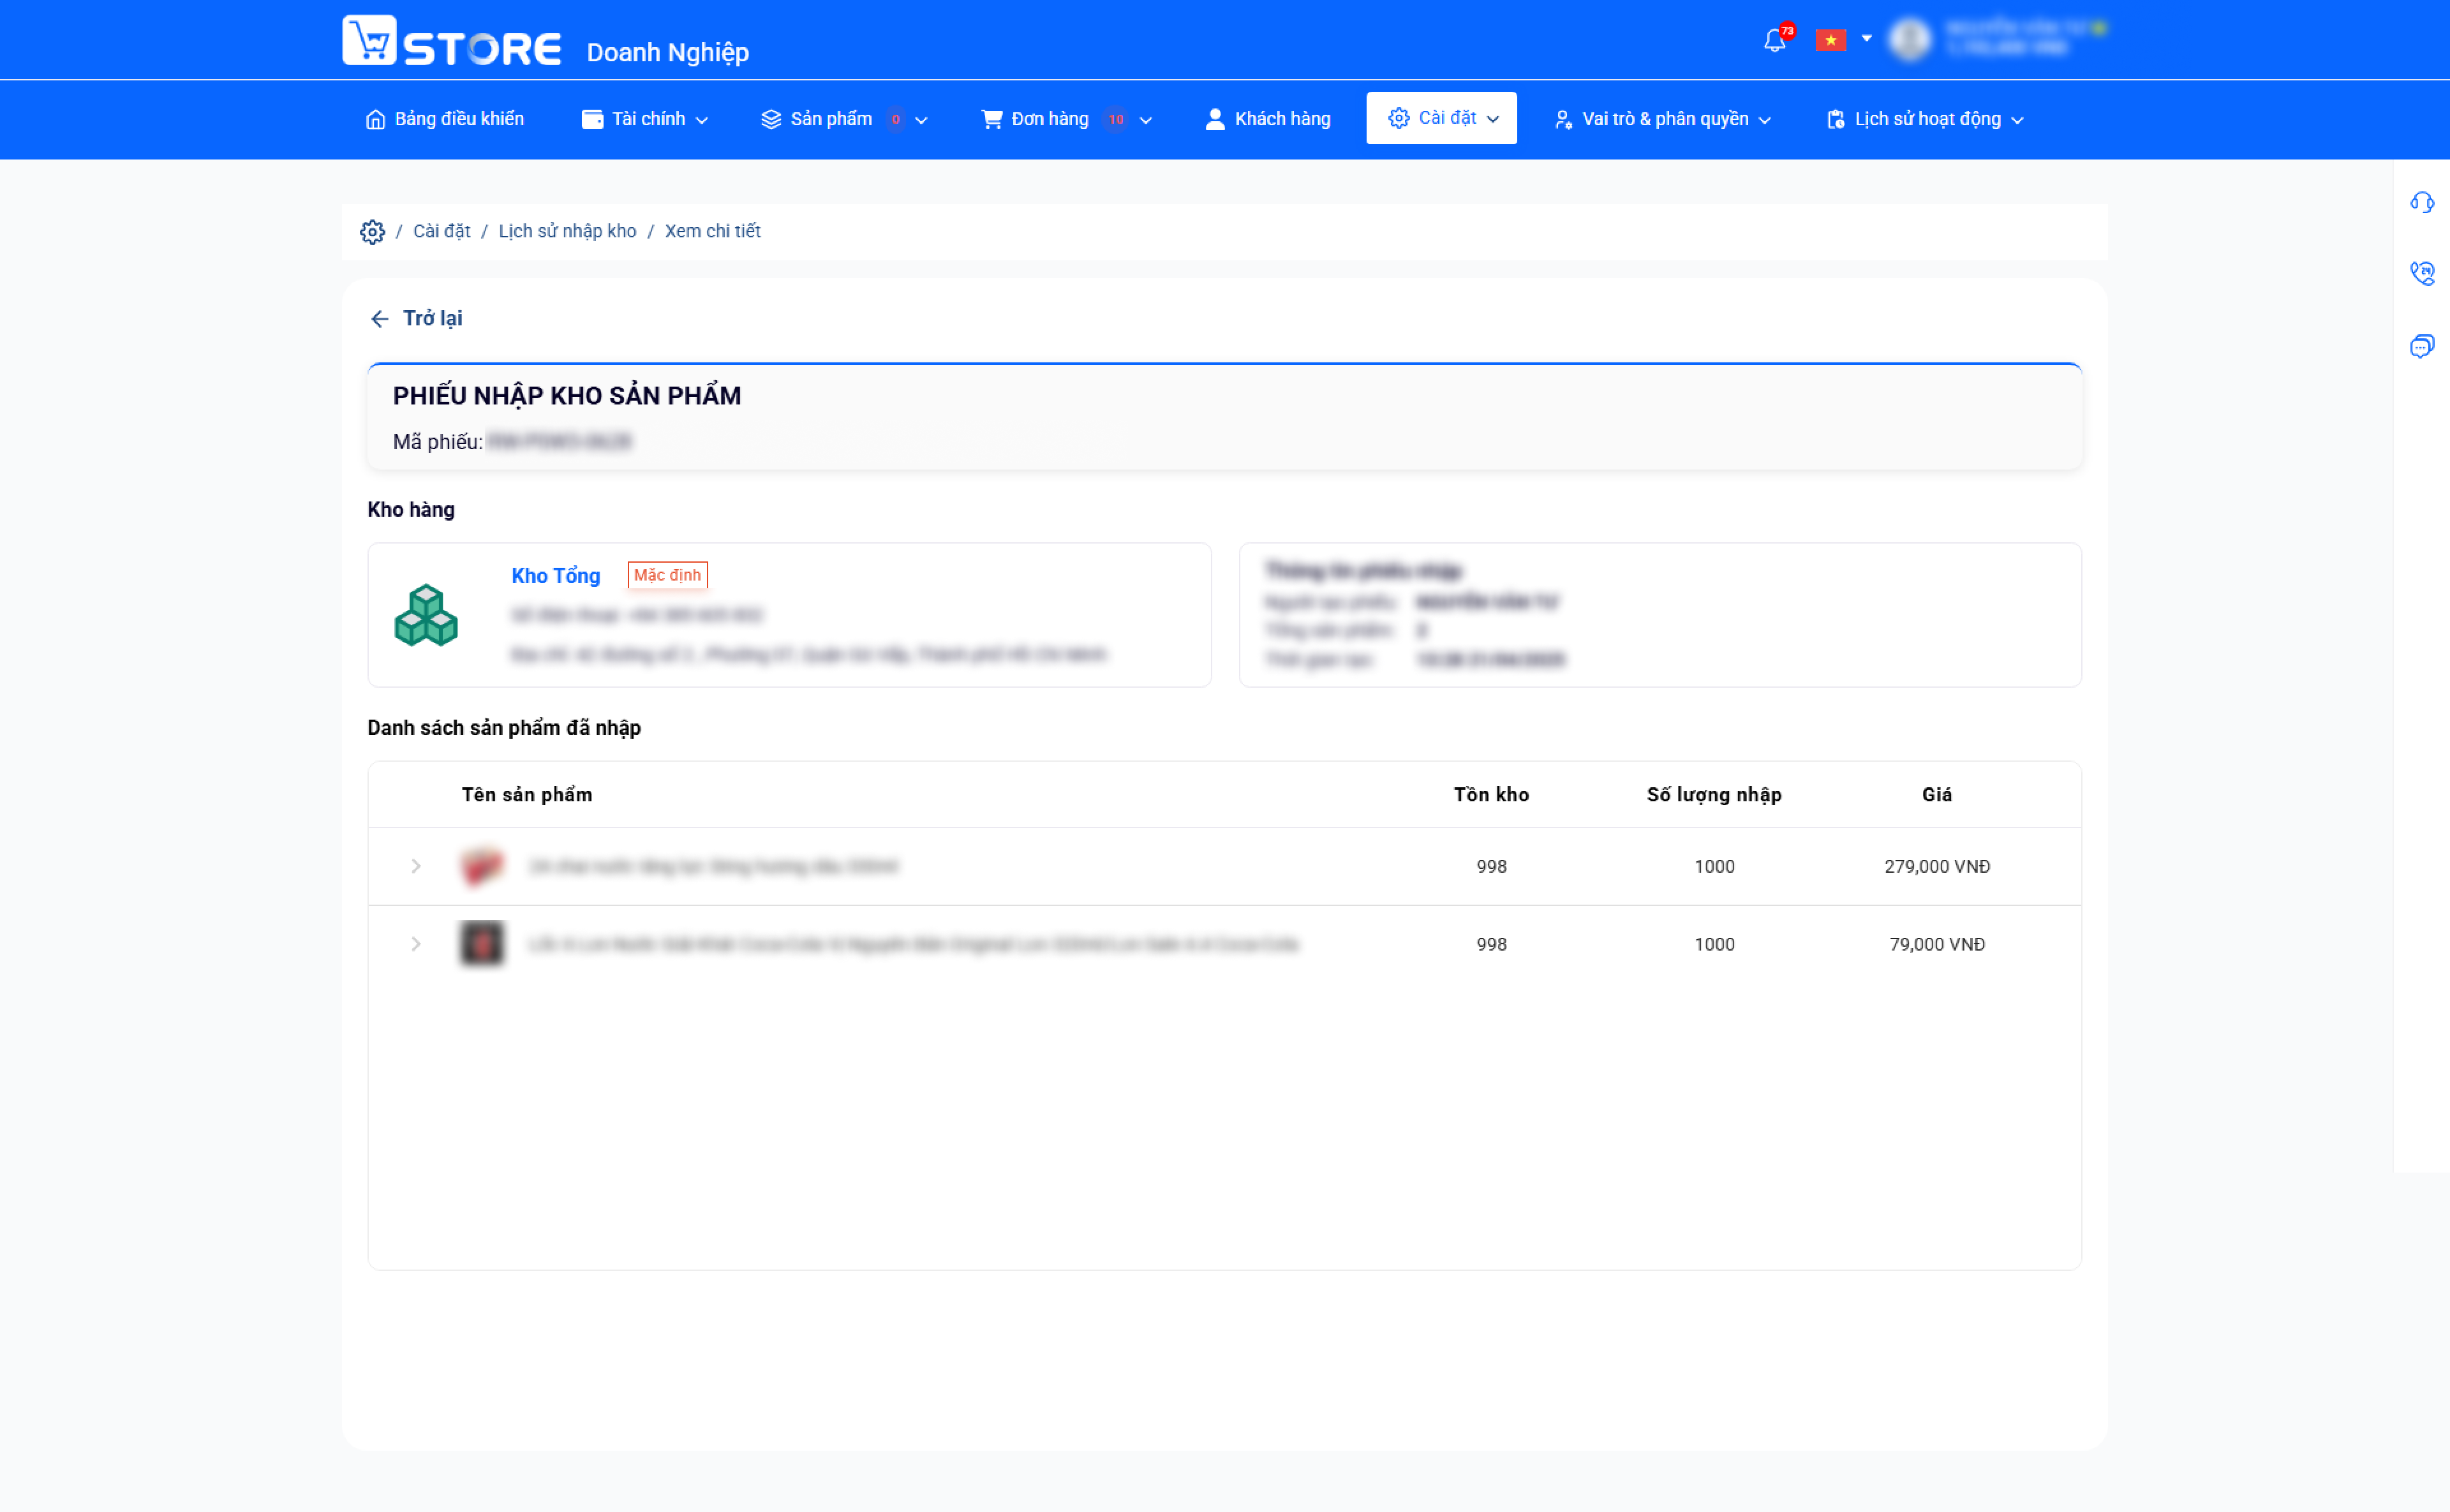The image size is (2450, 1512).
Task: Click the first product thumbnail image
Action: coord(482,866)
